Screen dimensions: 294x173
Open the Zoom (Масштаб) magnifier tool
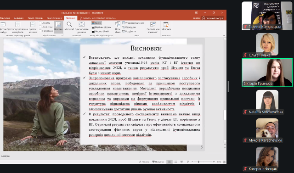[69, 26]
